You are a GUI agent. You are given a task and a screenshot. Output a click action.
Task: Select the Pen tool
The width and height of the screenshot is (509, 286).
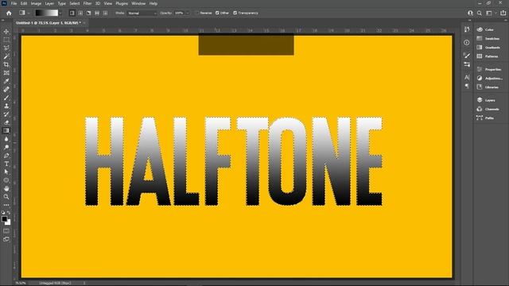(x=6, y=156)
